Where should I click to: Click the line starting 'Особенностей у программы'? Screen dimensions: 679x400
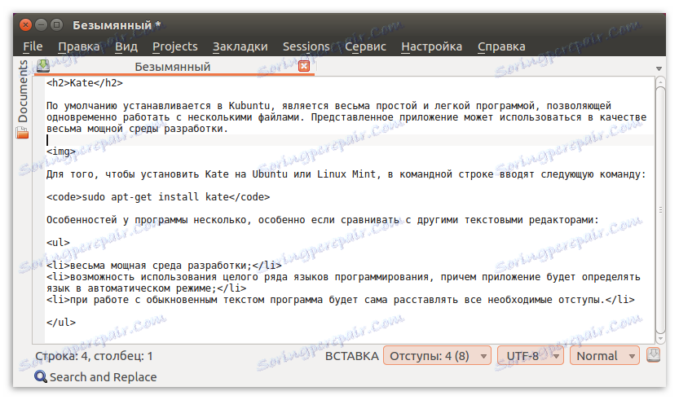coord(323,220)
